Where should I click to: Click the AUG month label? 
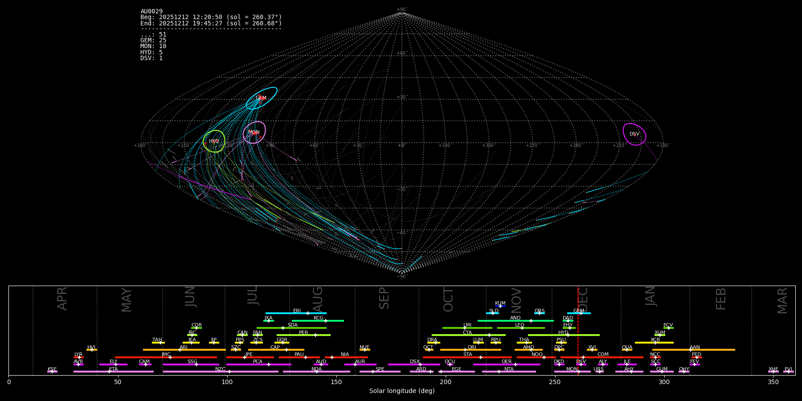(x=318, y=299)
